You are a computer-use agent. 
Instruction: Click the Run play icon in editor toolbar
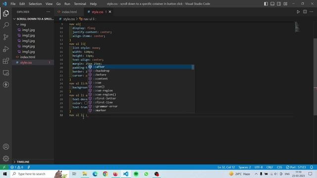(298, 12)
